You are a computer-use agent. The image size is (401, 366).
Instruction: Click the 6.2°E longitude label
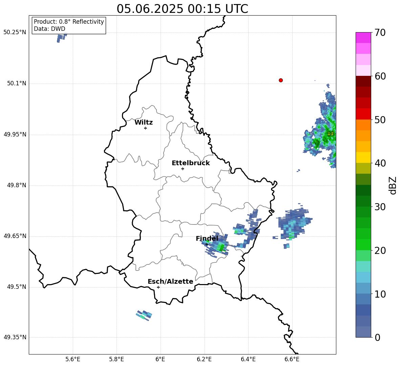coord(204,359)
